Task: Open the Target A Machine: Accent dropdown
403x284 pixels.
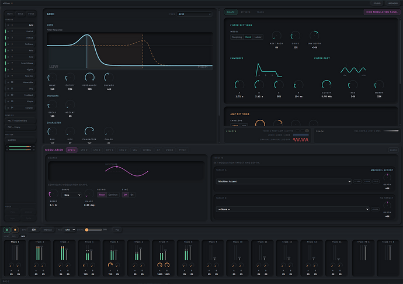Action: [284, 181]
